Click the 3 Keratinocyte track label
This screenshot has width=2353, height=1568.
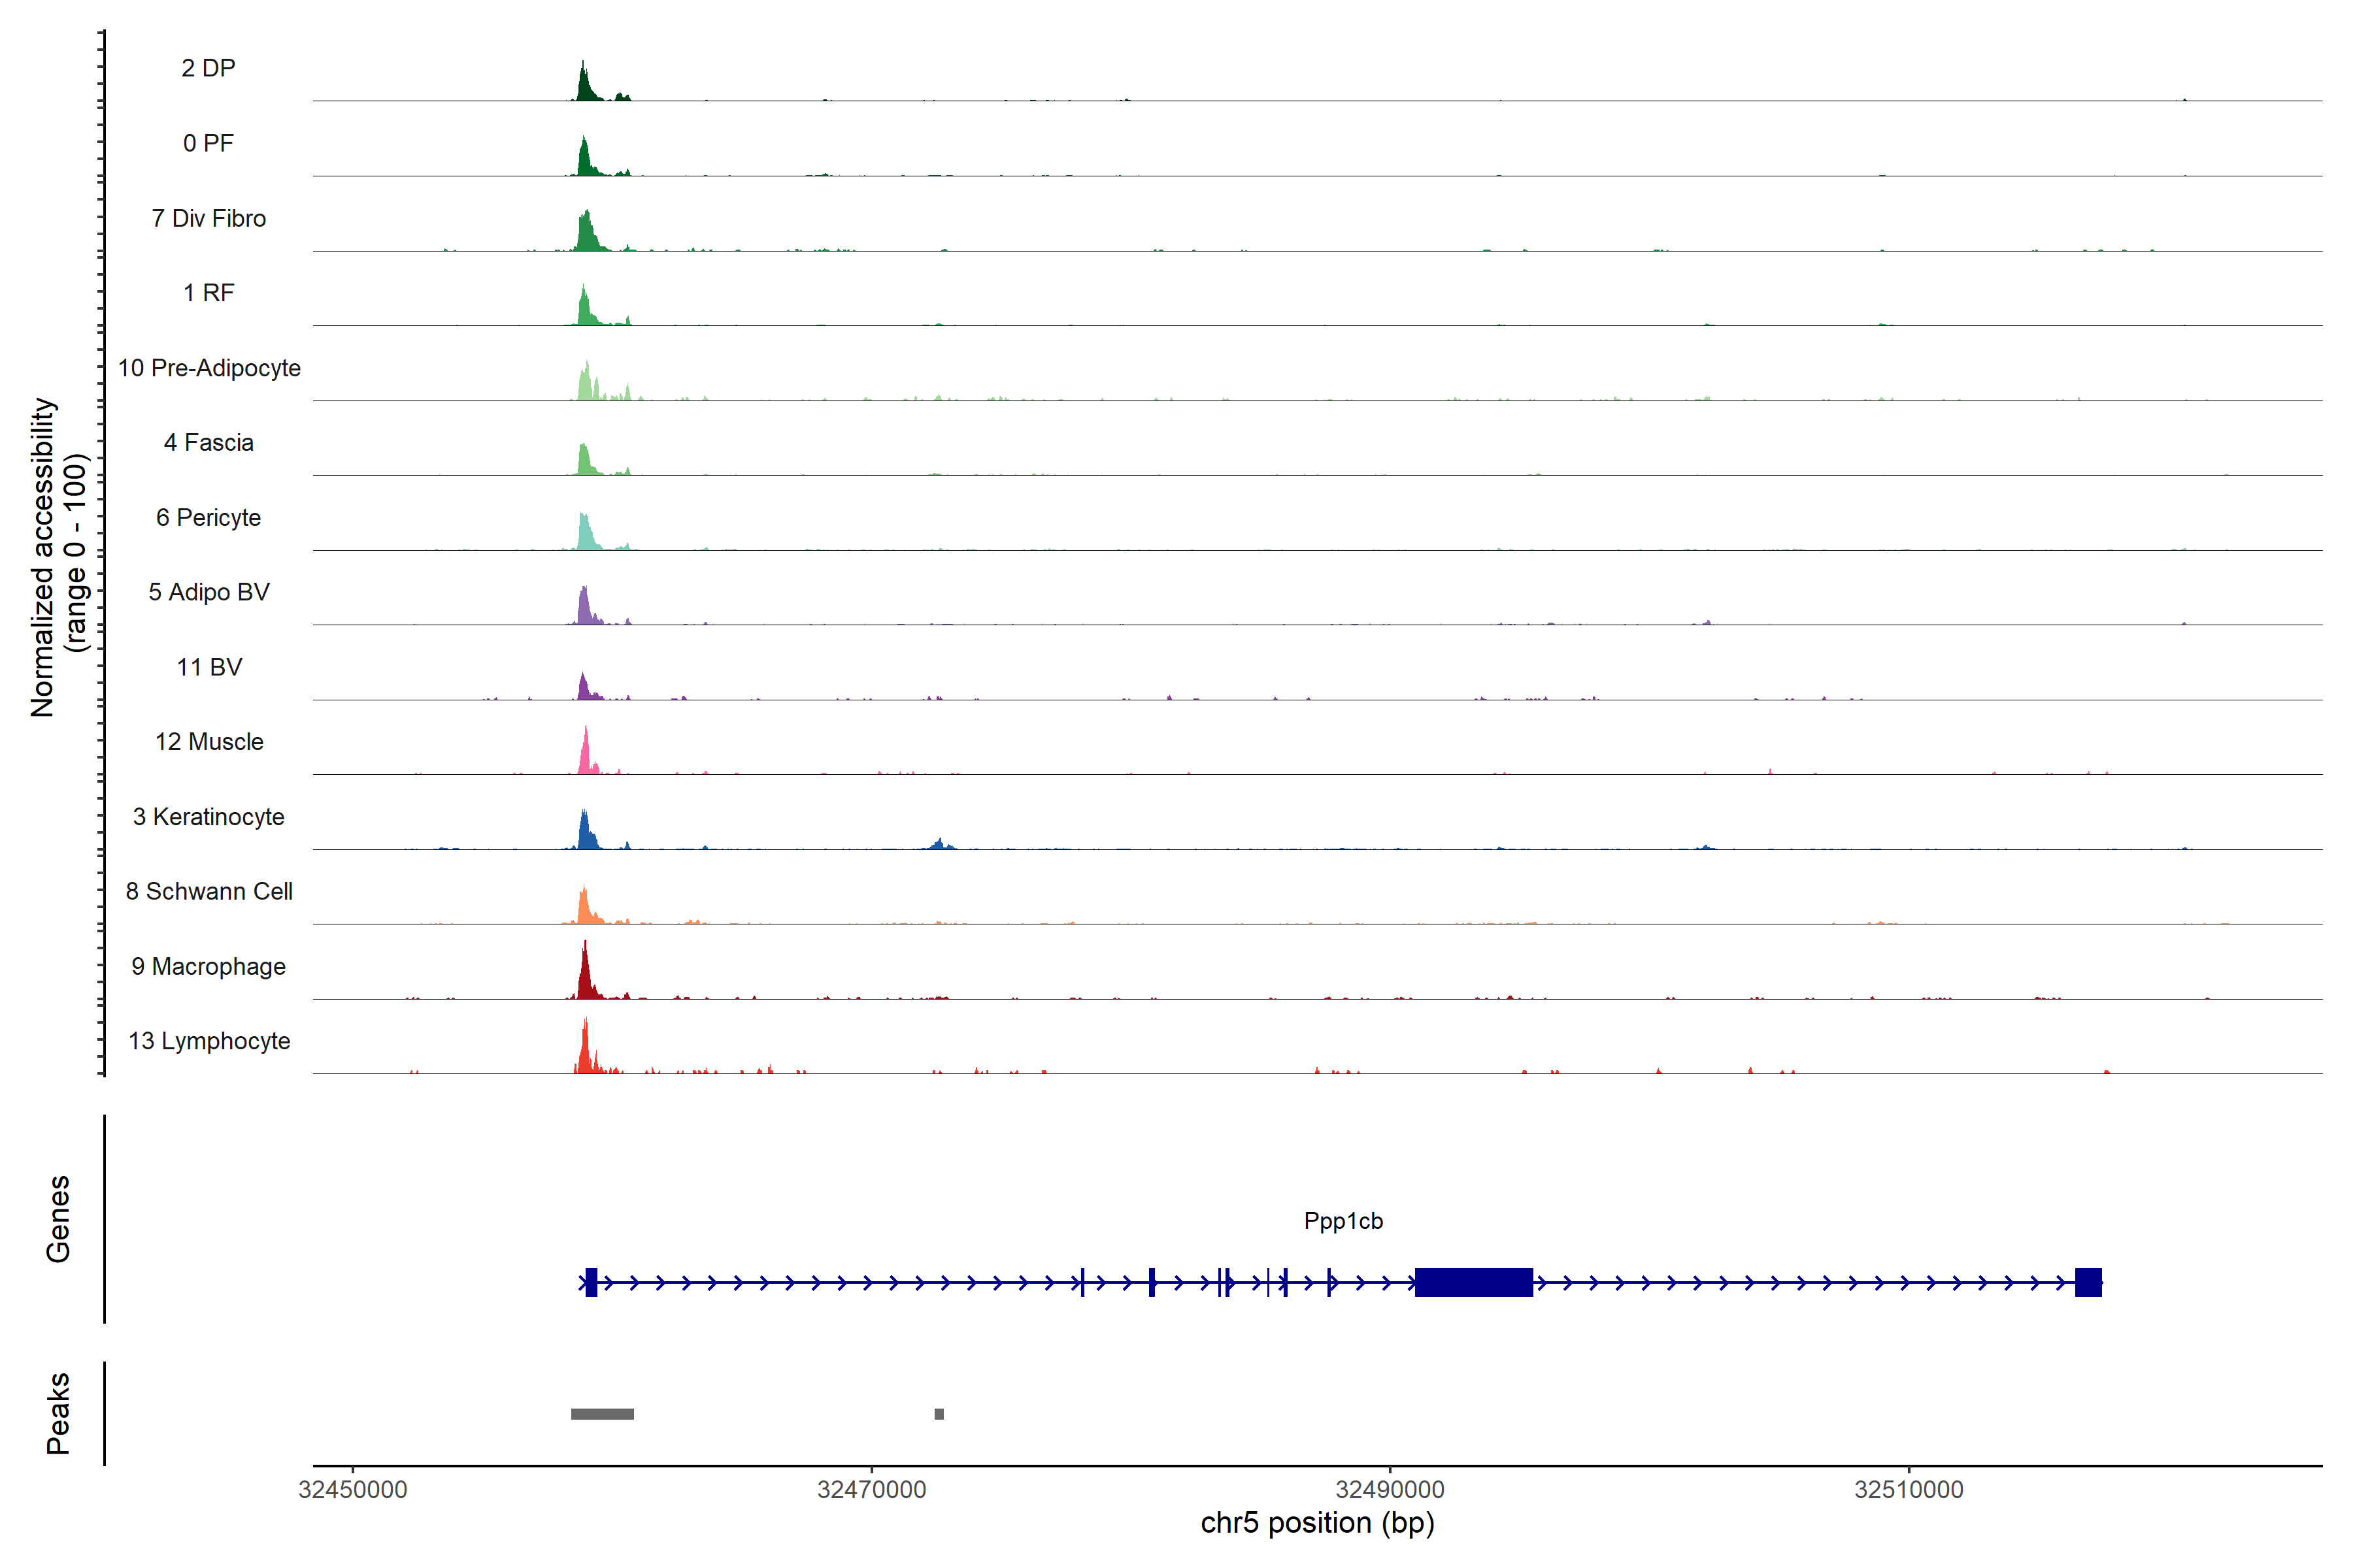(208, 817)
